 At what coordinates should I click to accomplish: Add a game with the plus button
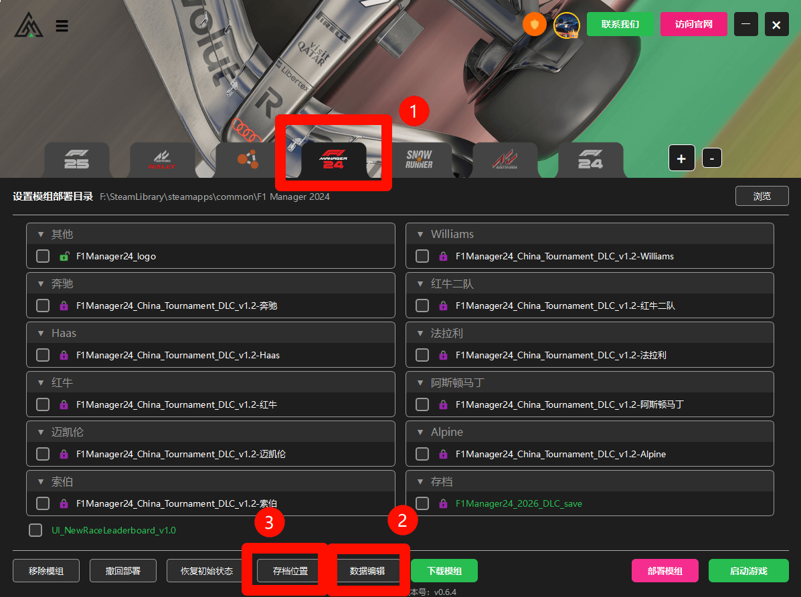pyautogui.click(x=681, y=158)
